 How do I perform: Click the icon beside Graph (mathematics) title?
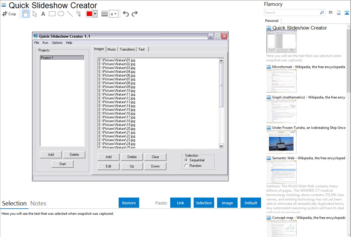[x=269, y=97]
